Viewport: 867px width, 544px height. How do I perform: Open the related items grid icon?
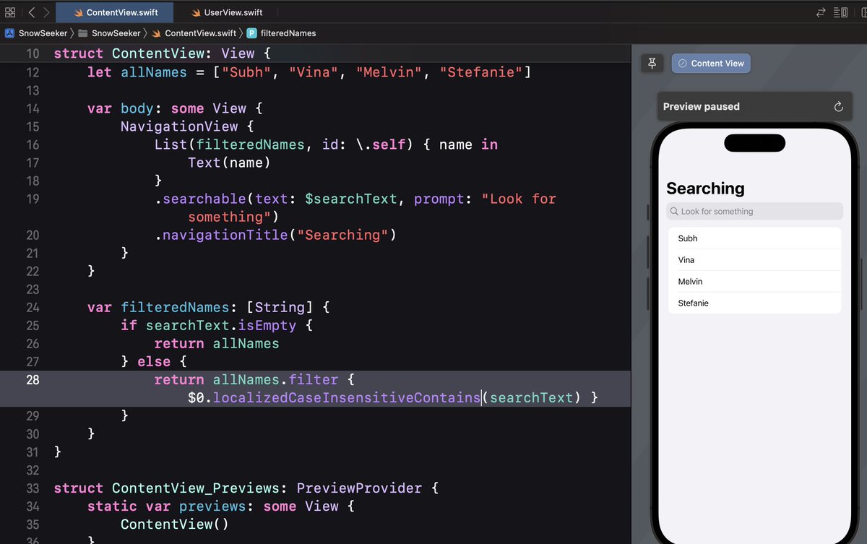click(x=10, y=12)
